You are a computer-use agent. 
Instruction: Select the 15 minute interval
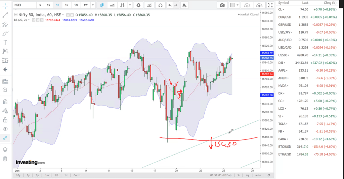[49, 5]
